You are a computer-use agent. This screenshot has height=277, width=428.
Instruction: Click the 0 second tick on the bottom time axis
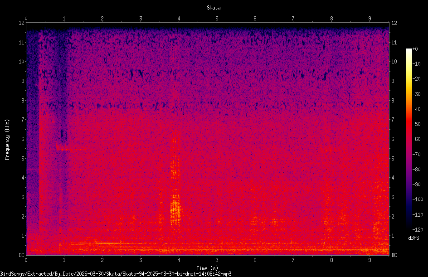coord(26,260)
